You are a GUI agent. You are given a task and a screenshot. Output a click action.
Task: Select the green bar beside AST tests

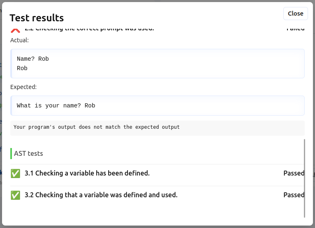pos(11,153)
